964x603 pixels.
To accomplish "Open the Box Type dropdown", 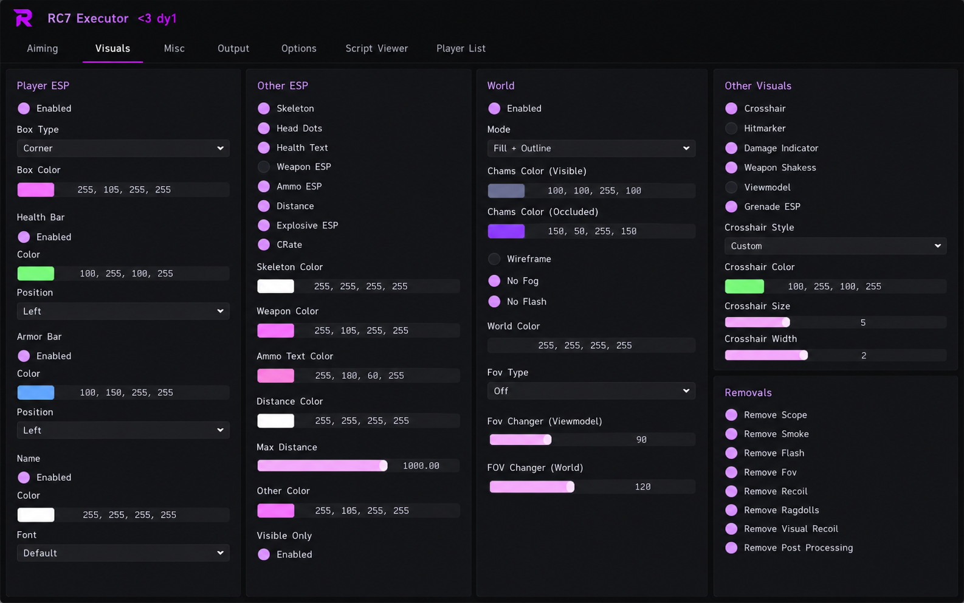I will (123, 148).
